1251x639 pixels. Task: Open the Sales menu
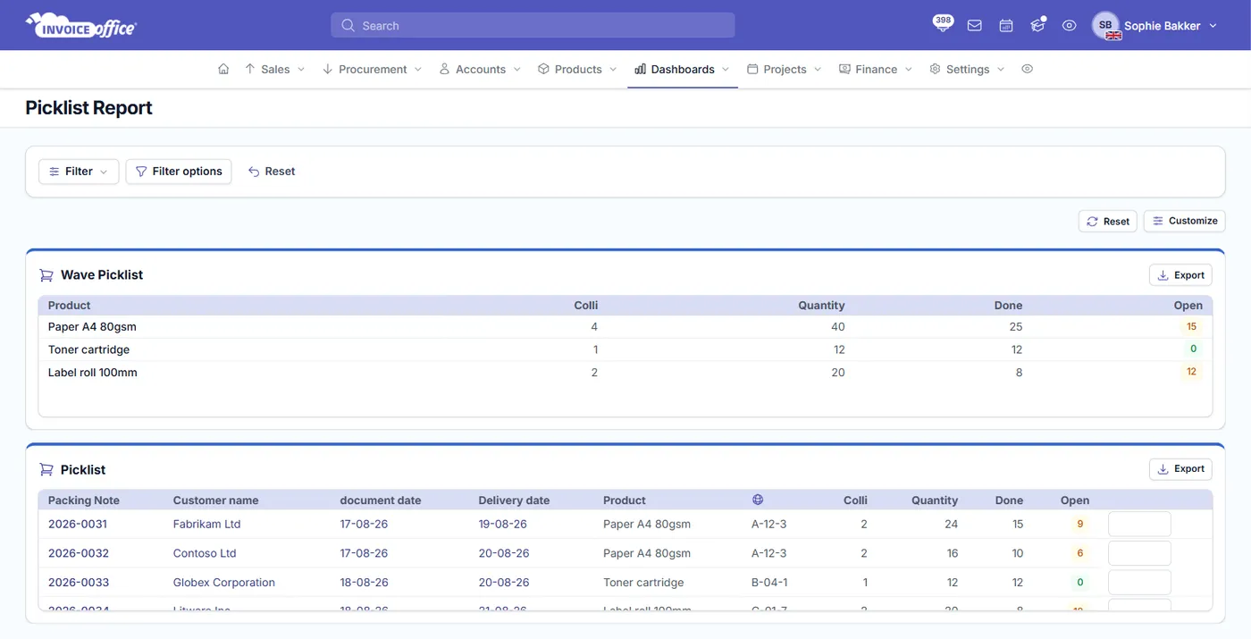click(274, 69)
